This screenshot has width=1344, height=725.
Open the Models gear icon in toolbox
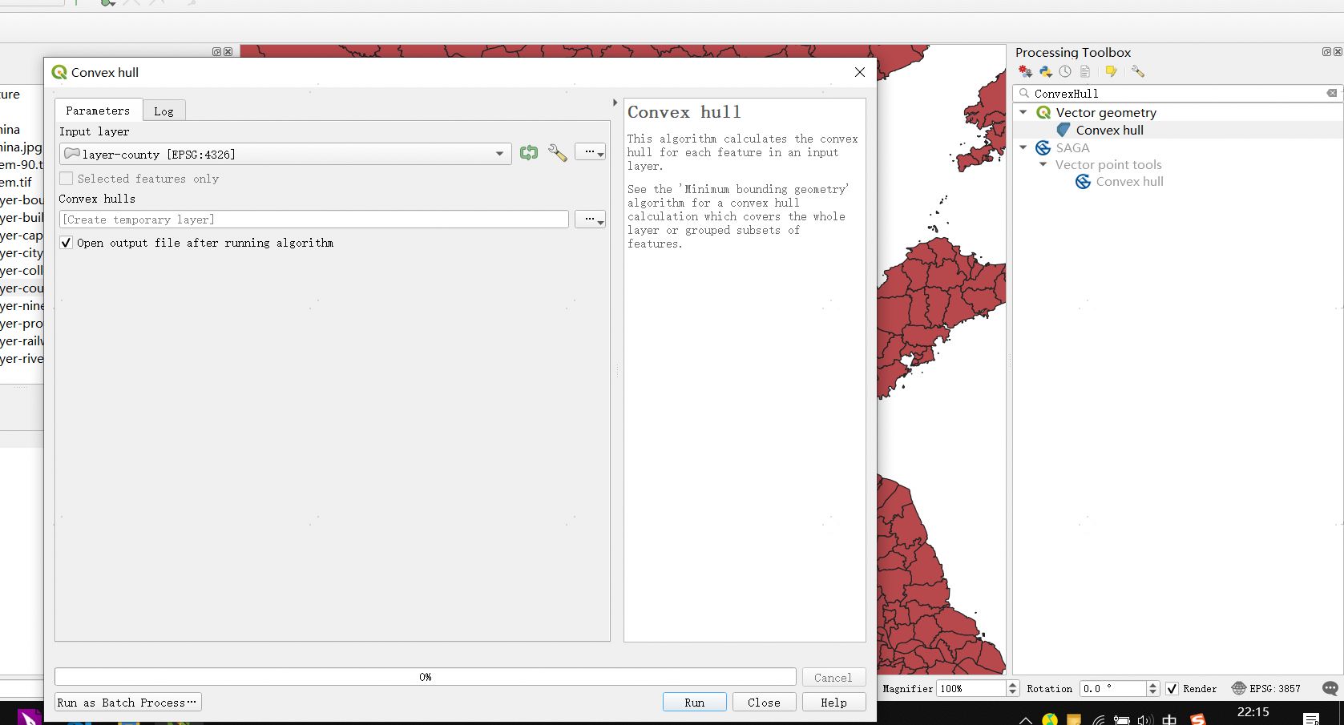pos(1025,71)
